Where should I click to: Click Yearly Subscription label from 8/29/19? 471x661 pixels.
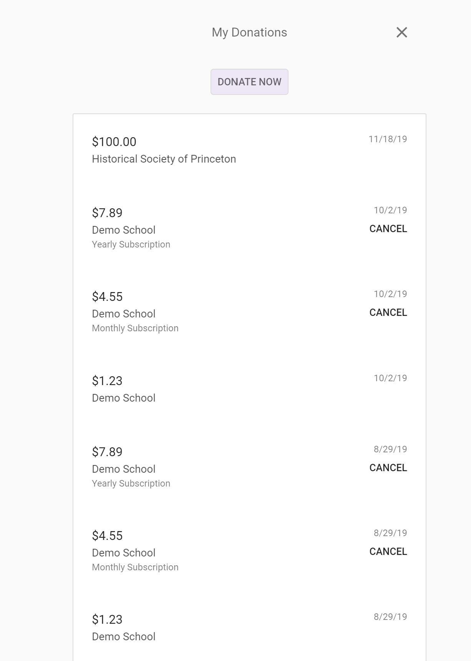[x=131, y=483]
